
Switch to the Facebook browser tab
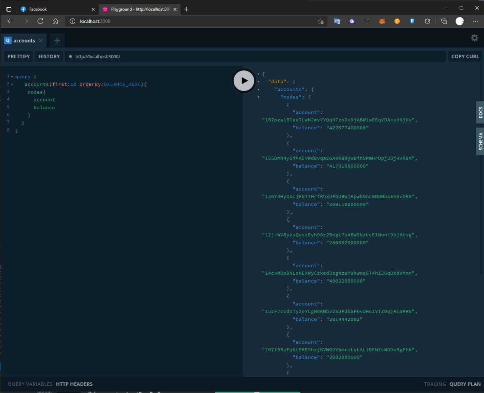coord(49,9)
